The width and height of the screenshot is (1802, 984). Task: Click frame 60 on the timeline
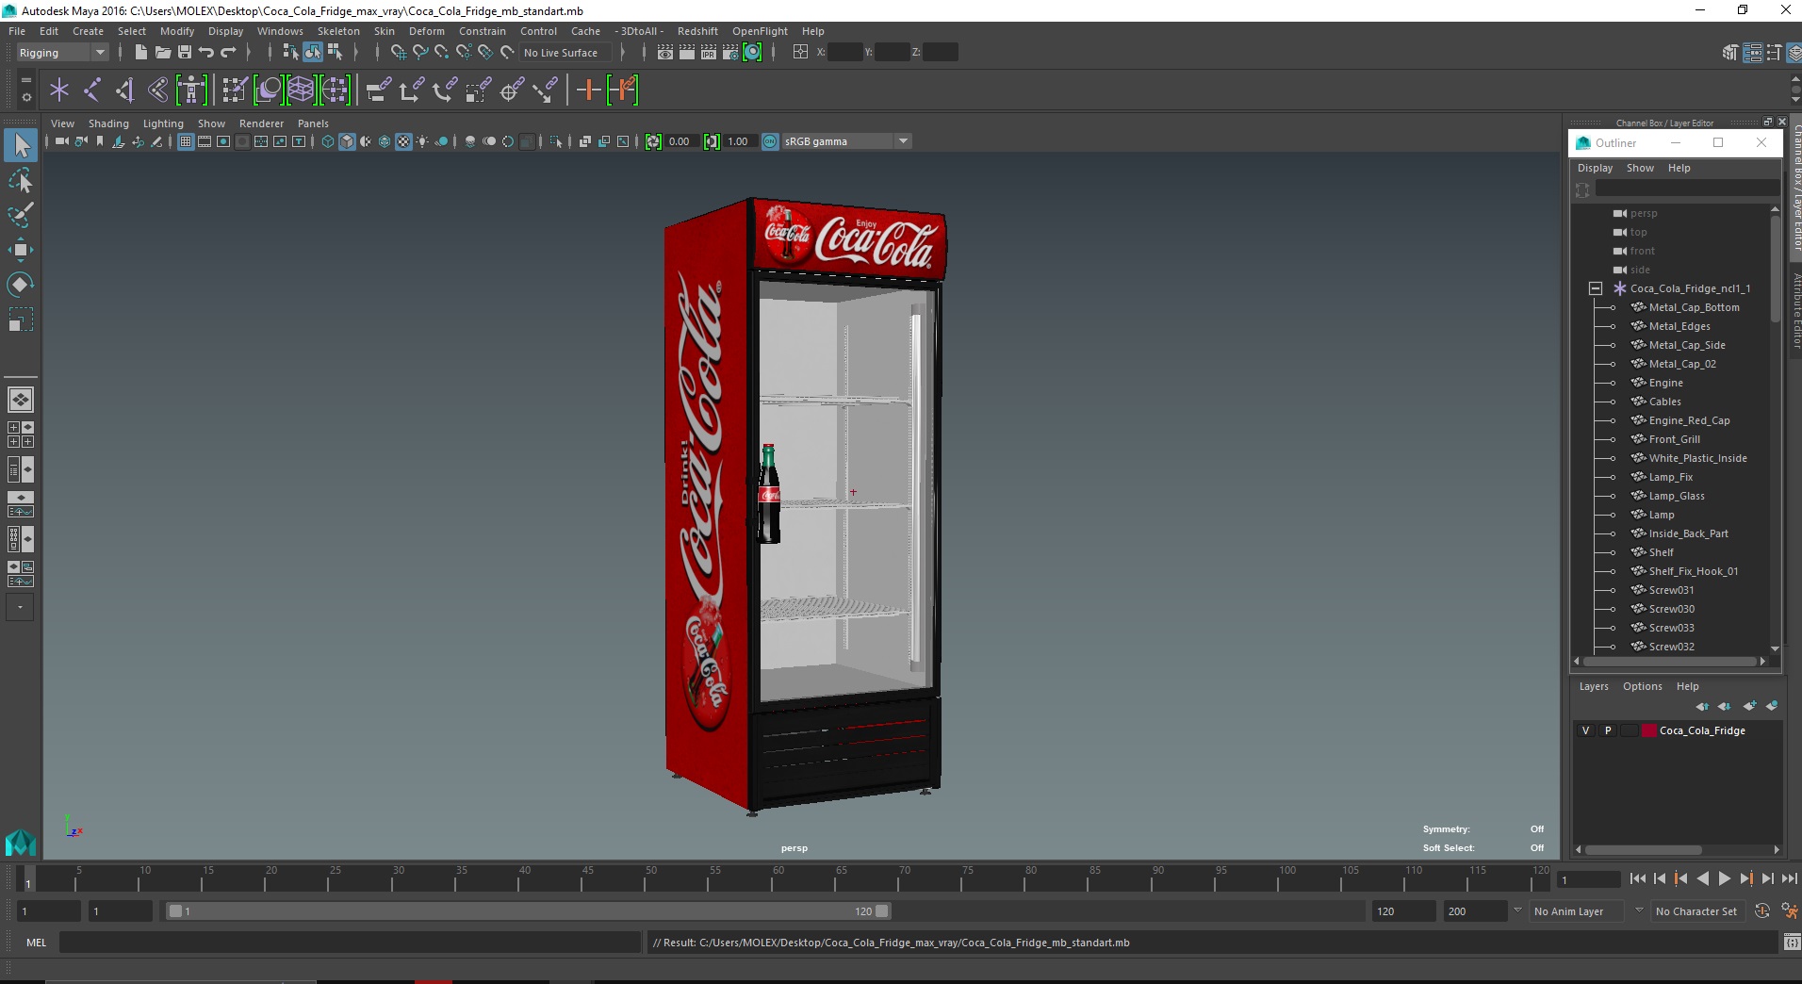[x=778, y=878]
